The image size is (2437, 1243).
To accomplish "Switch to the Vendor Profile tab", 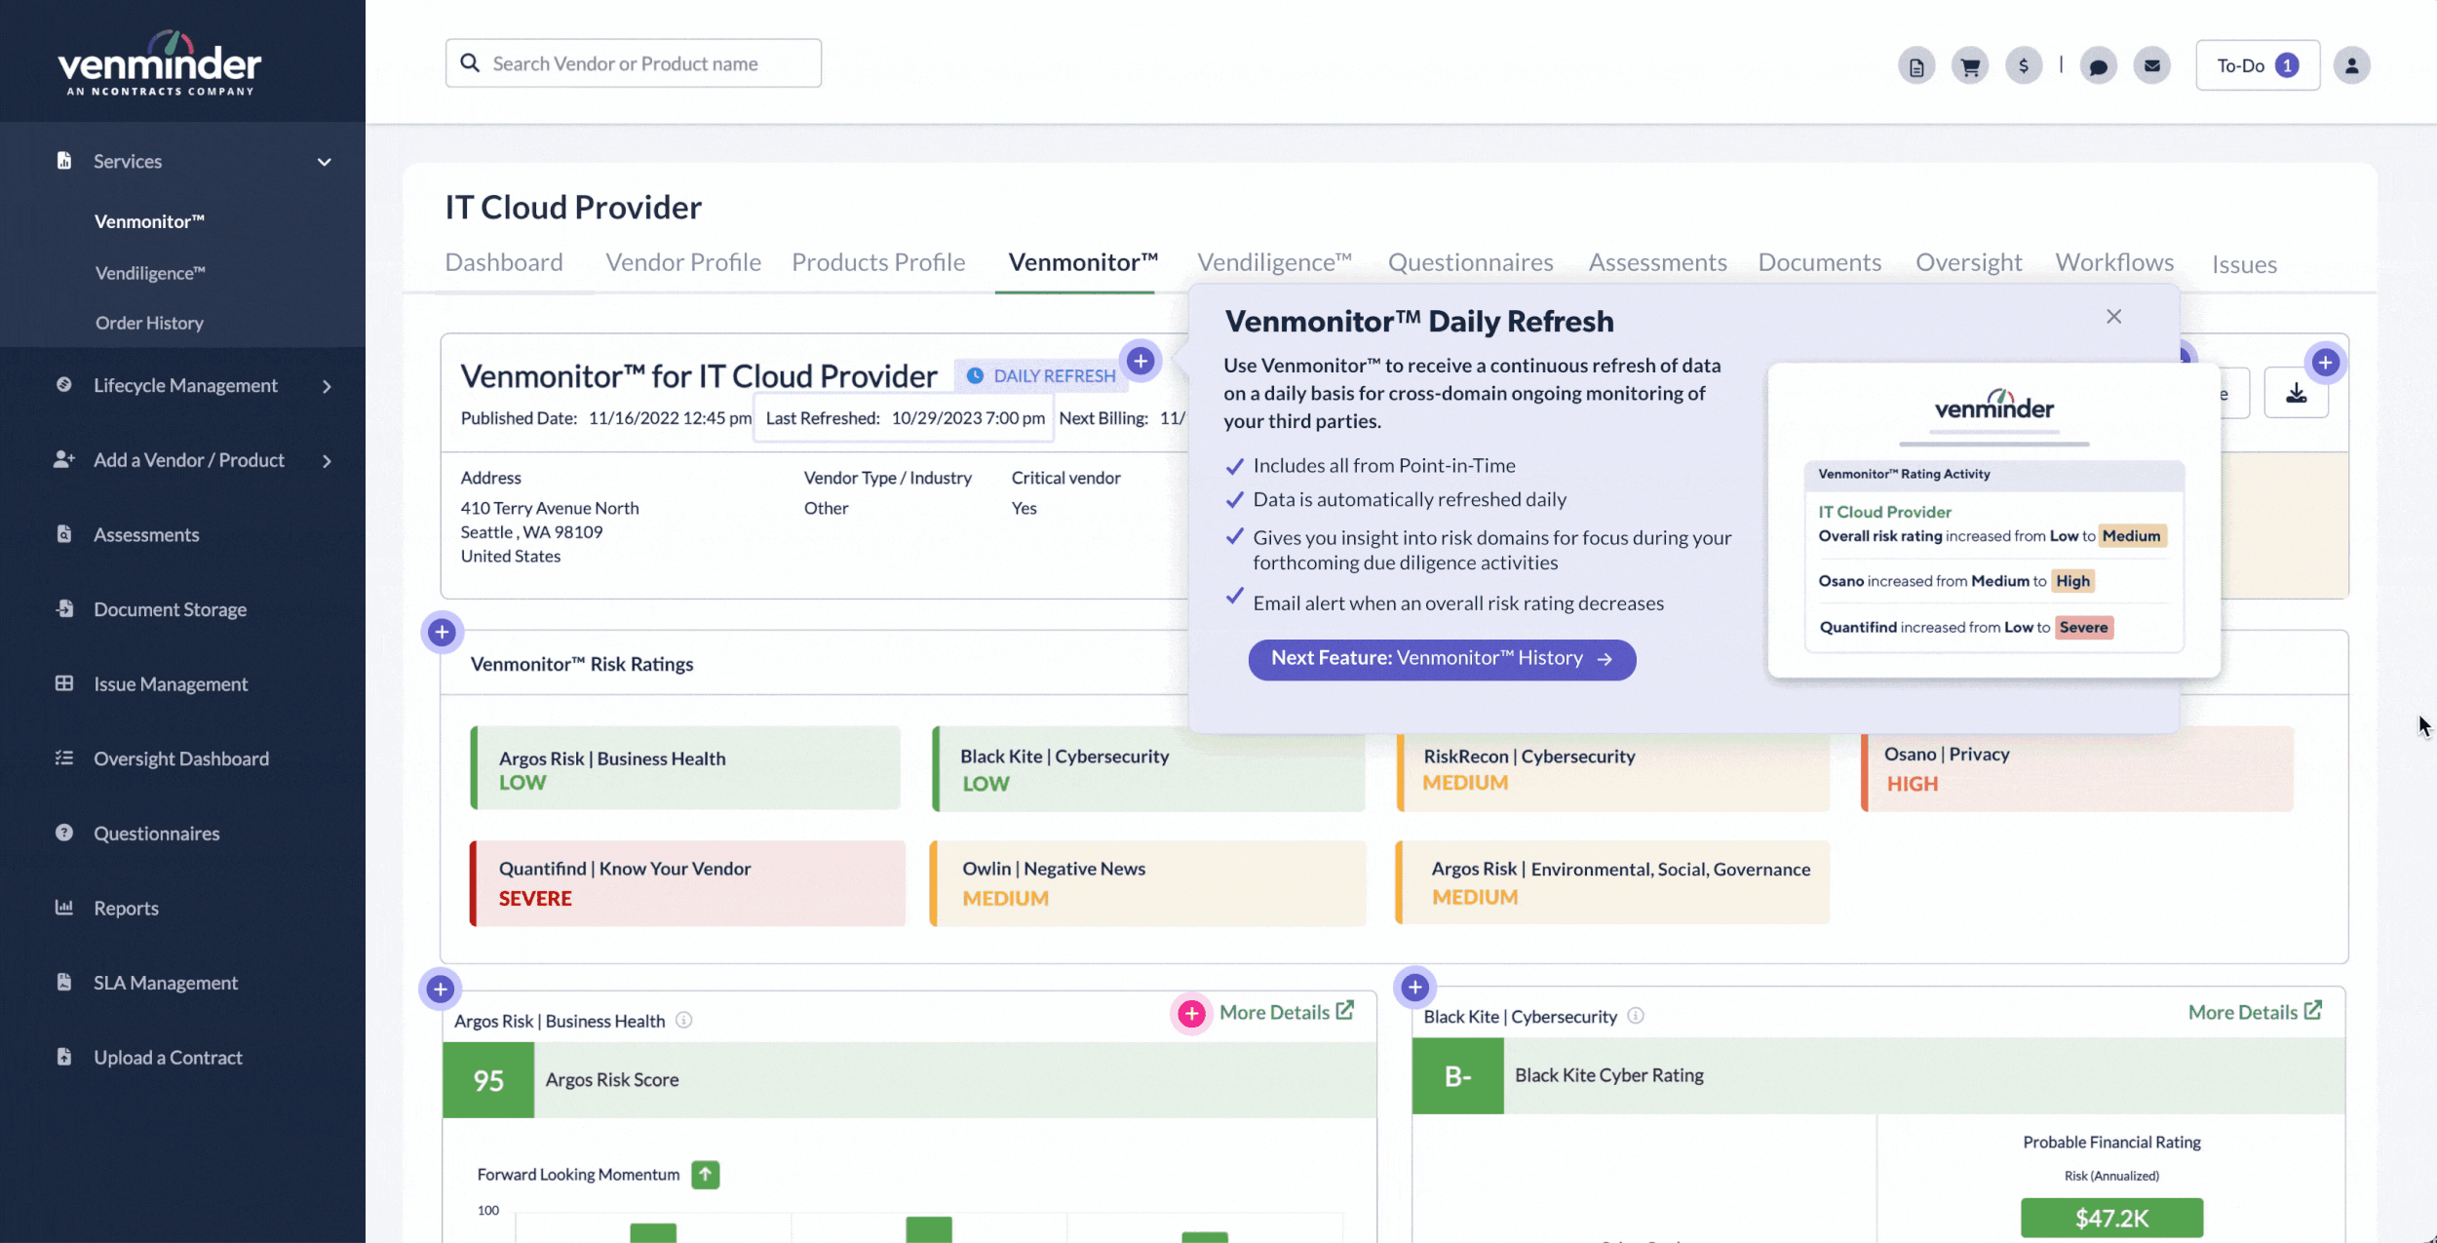I will click(x=682, y=262).
